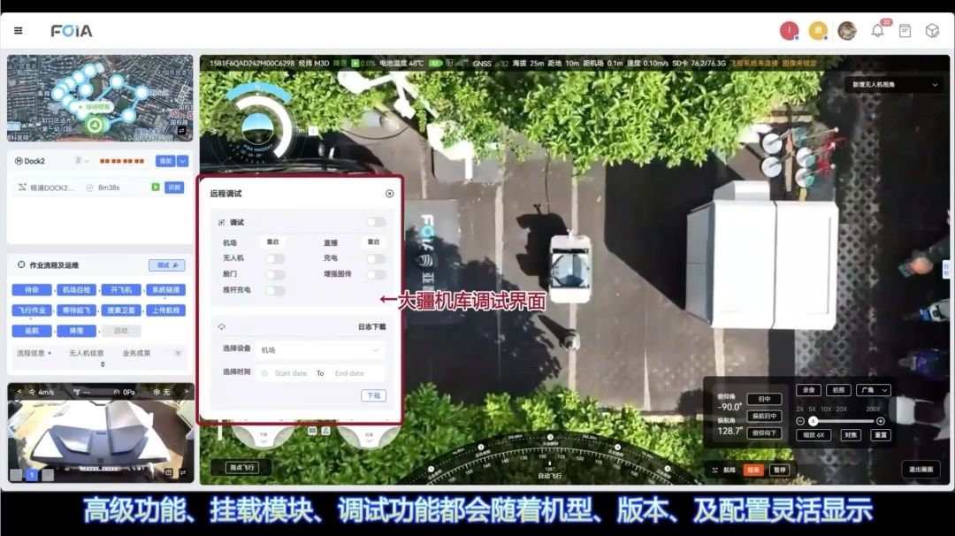
Task: Open the 广角 lens mode dropdown
Action: point(873,390)
